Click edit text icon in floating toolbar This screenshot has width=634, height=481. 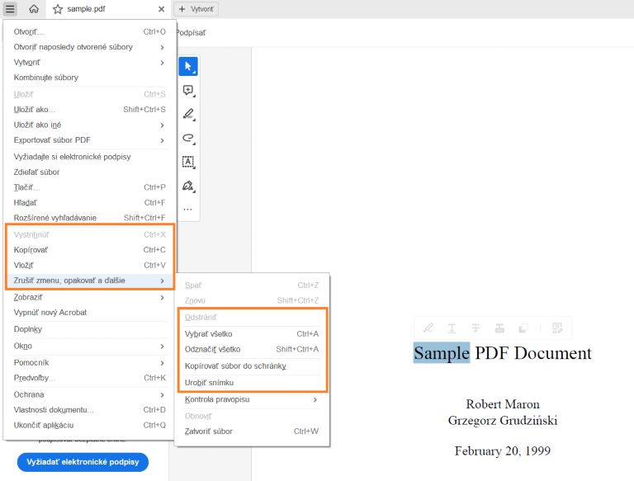pos(499,328)
